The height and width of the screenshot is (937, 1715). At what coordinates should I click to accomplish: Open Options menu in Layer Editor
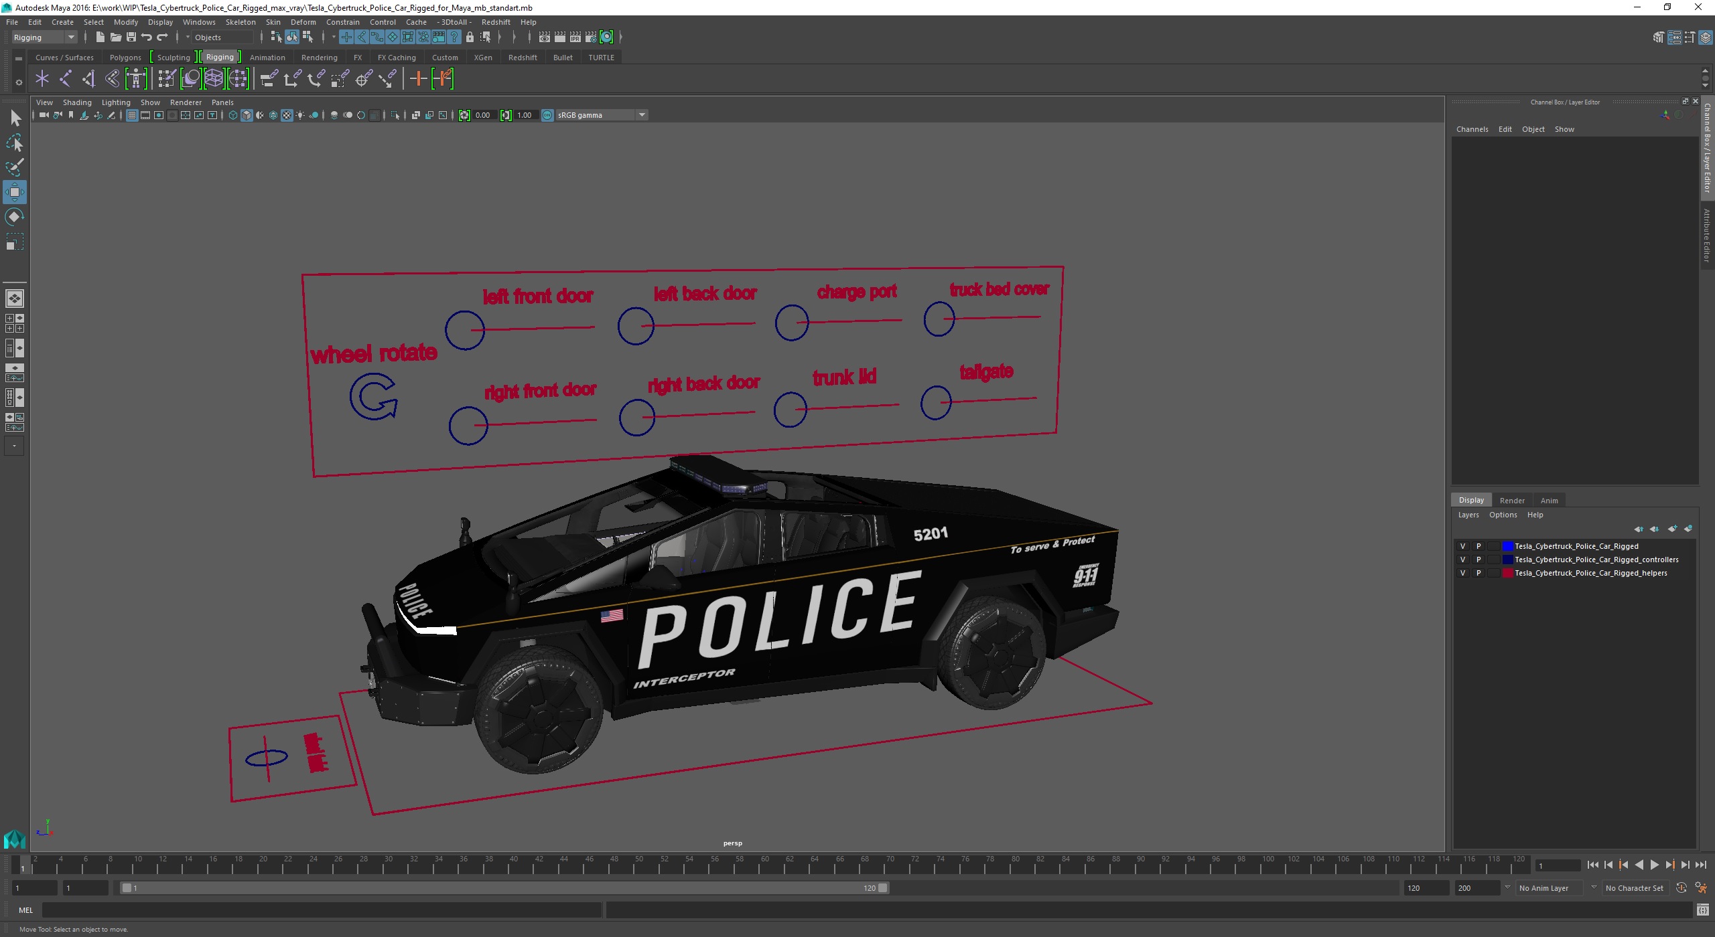pos(1503,515)
